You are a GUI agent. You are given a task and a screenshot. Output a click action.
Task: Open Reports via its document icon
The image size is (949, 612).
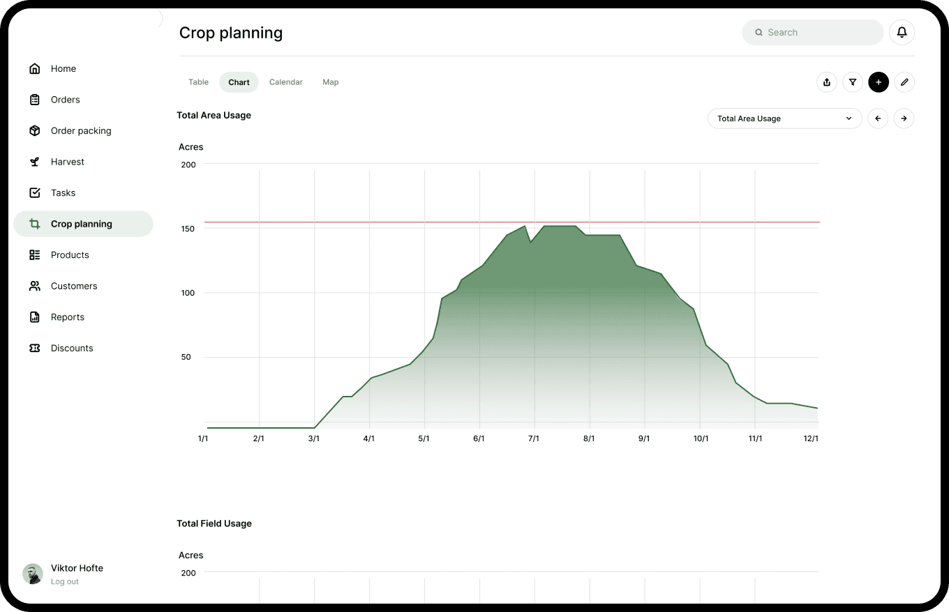(x=35, y=316)
